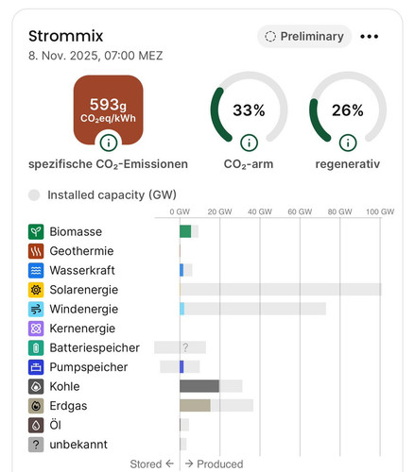The image size is (415, 472).
Task: Click the Kohle production bar
Action: click(199, 386)
